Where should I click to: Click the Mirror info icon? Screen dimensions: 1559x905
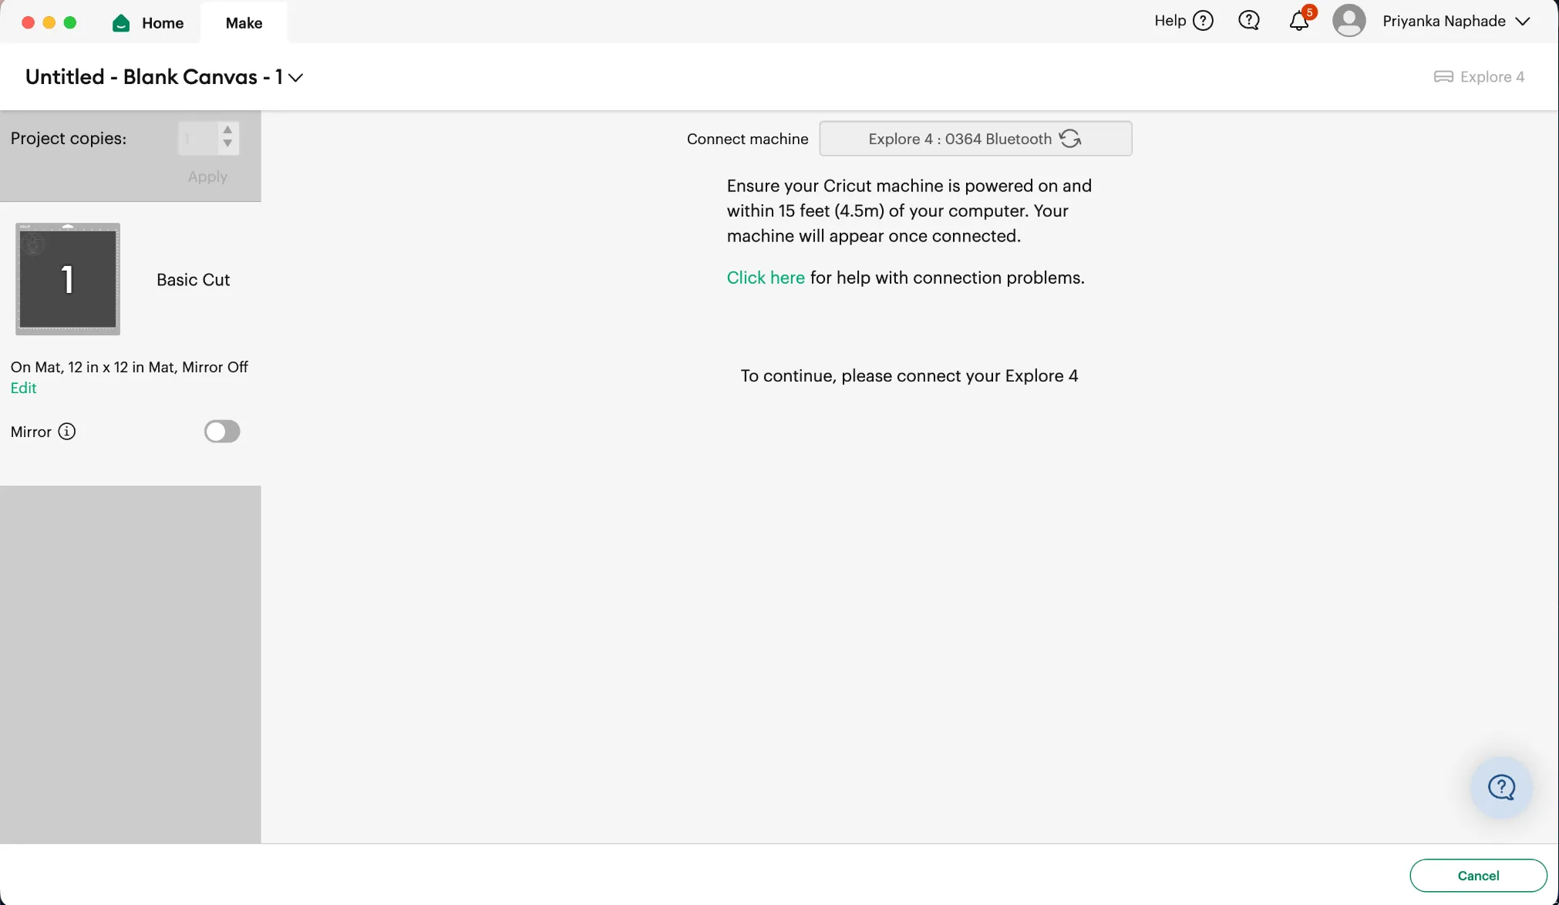click(67, 432)
